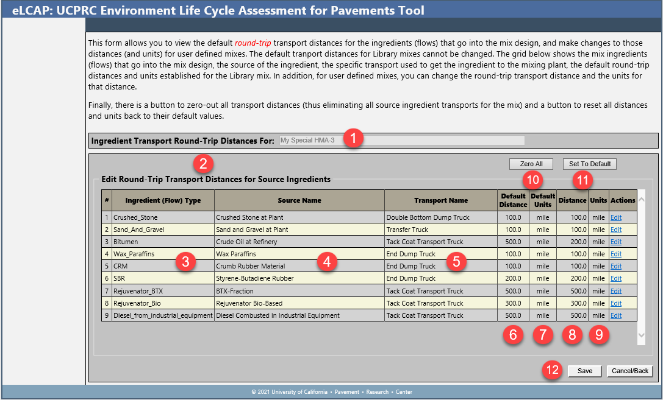Click Edit for Rejuvenator_Bio row

click(616, 303)
